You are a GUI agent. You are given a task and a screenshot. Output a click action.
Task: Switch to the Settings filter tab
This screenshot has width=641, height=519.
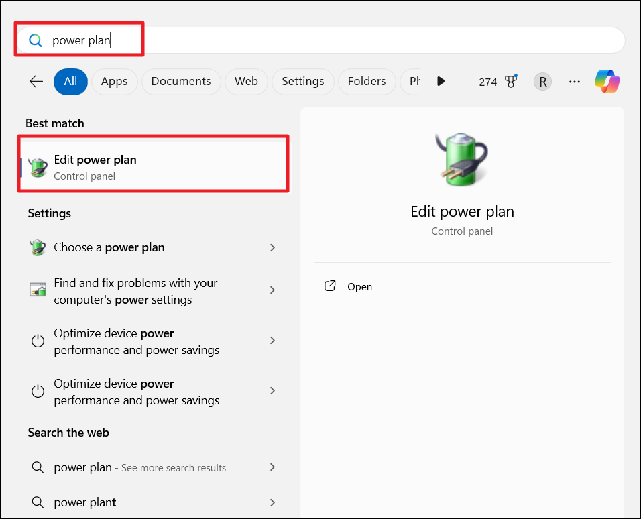click(x=302, y=82)
